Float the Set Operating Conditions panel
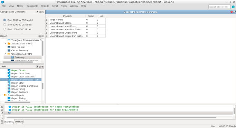The image size is (236, 128). (x=40, y=12)
